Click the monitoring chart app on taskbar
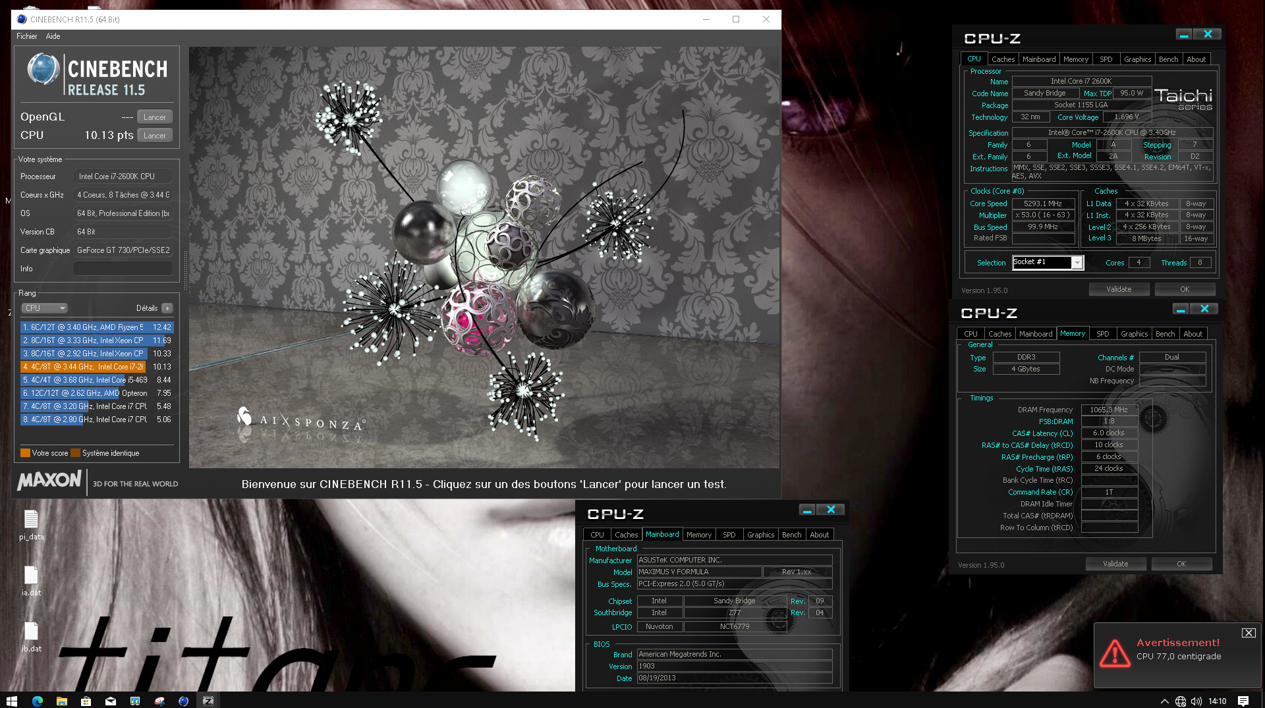The image size is (1265, 708). pos(134,701)
